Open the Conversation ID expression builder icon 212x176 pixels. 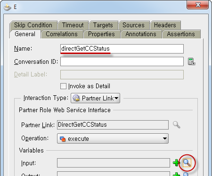point(192,61)
